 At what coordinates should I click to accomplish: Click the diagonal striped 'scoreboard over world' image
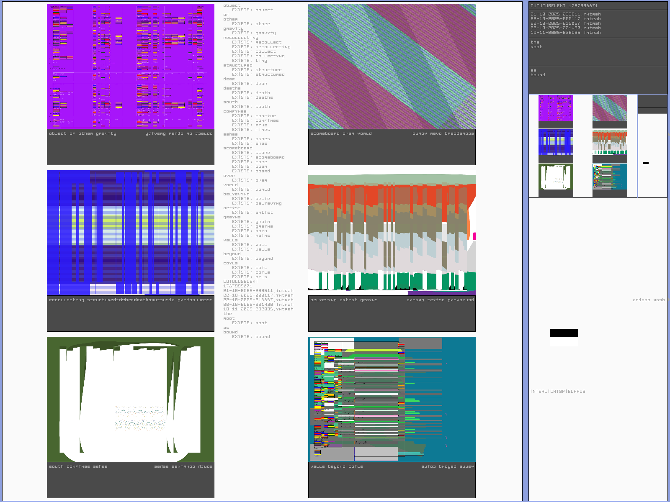click(x=392, y=66)
